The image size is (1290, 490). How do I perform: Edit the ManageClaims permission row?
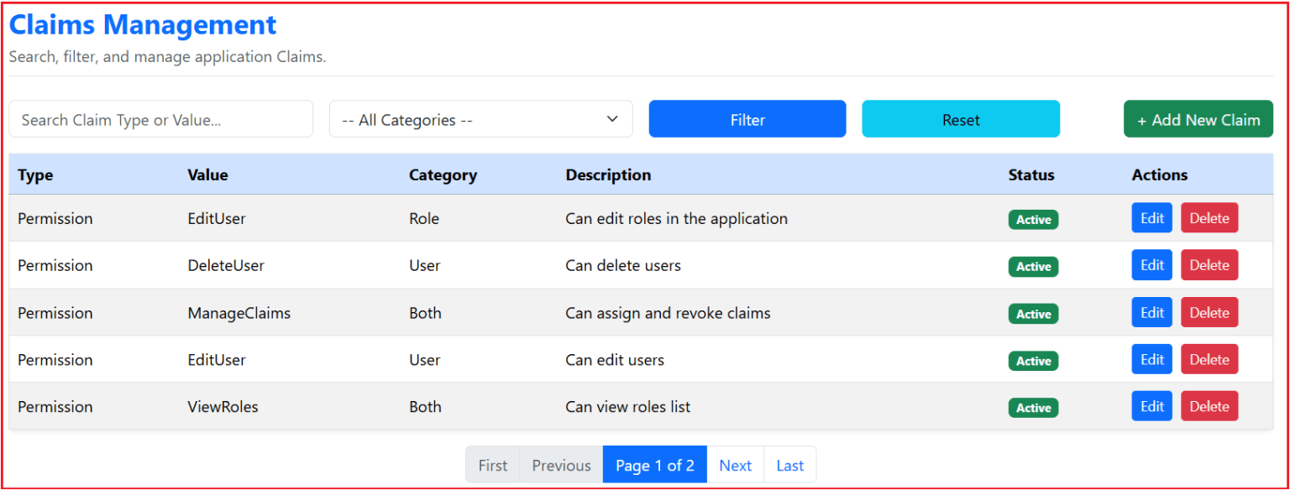[1151, 311]
